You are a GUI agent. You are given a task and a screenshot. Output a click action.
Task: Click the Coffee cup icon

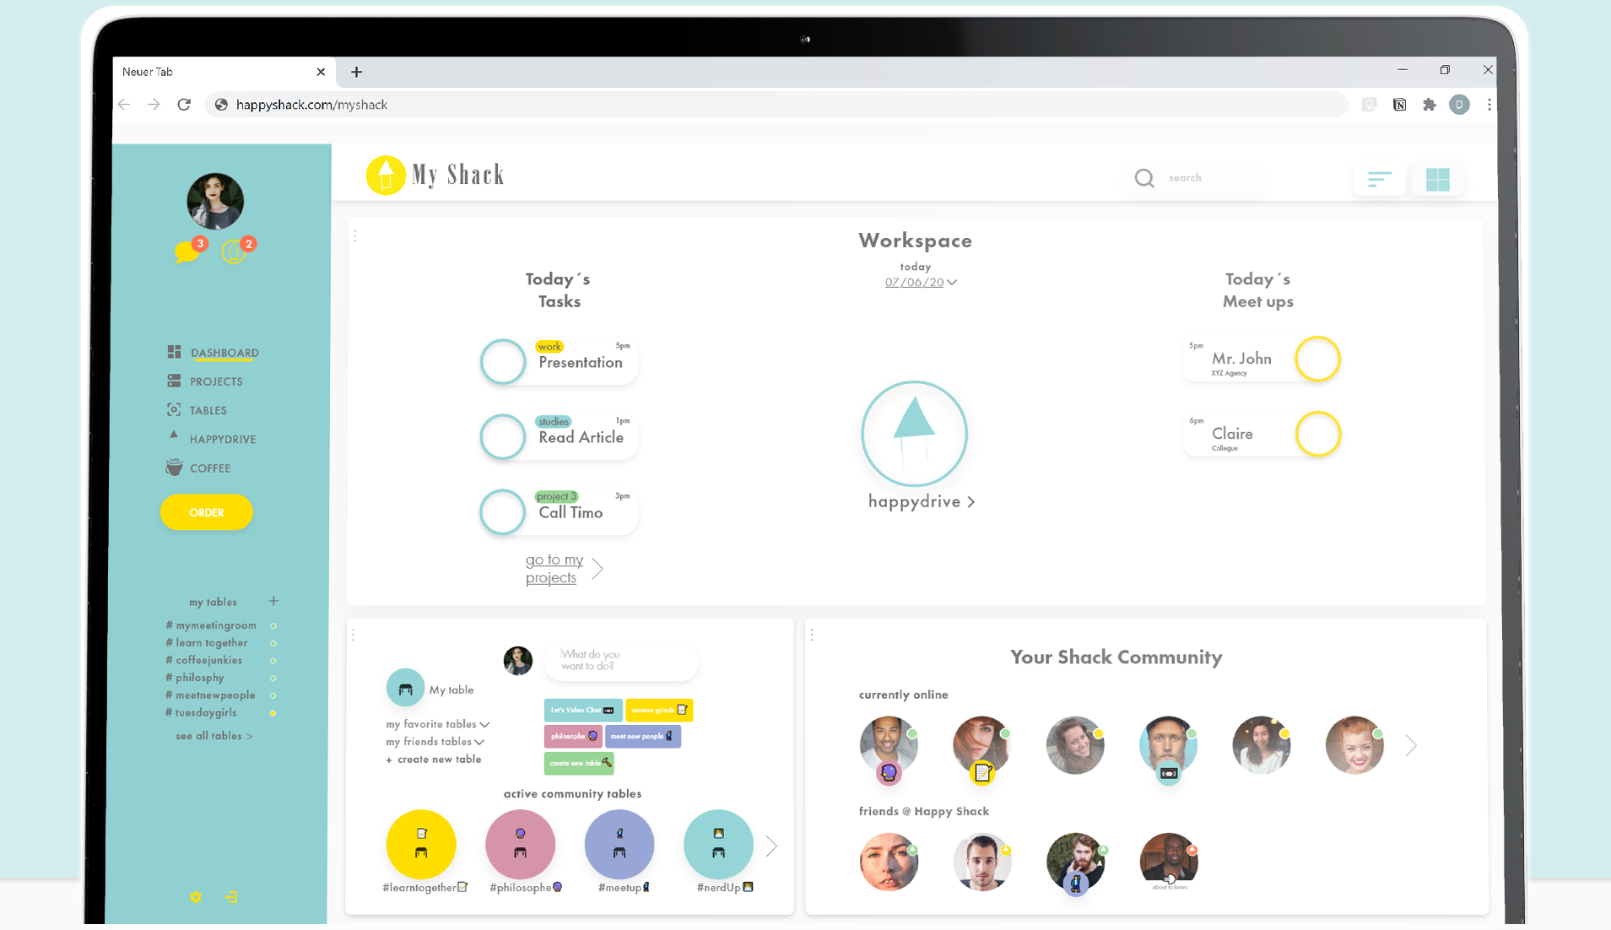coord(174,468)
